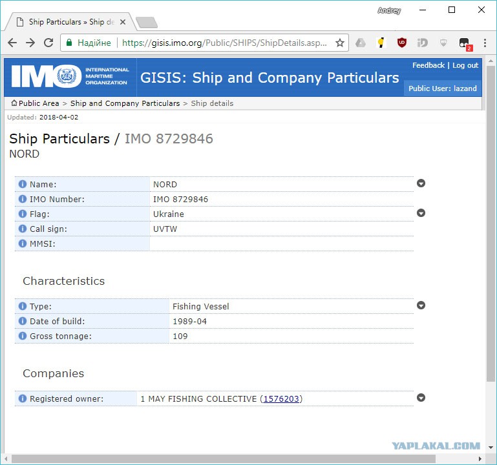Expand the Registered owner history arrow
The height and width of the screenshot is (465, 497).
coord(421,398)
